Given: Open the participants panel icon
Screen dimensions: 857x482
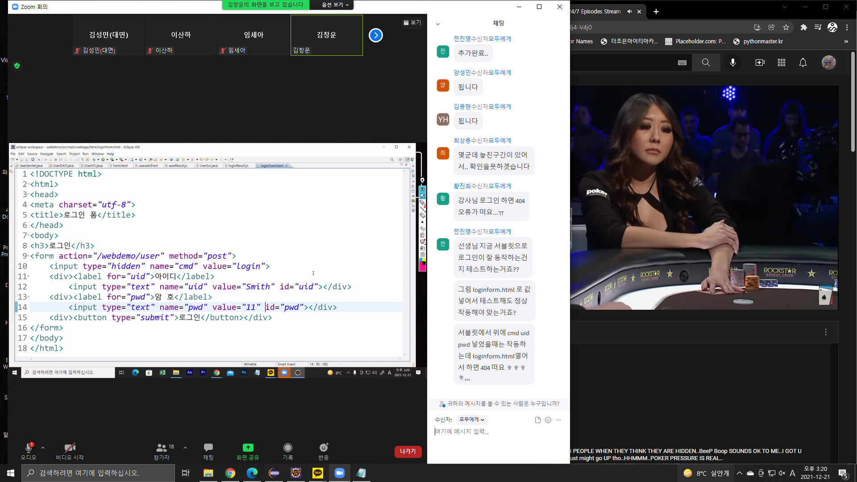Looking at the screenshot, I should coord(161,448).
